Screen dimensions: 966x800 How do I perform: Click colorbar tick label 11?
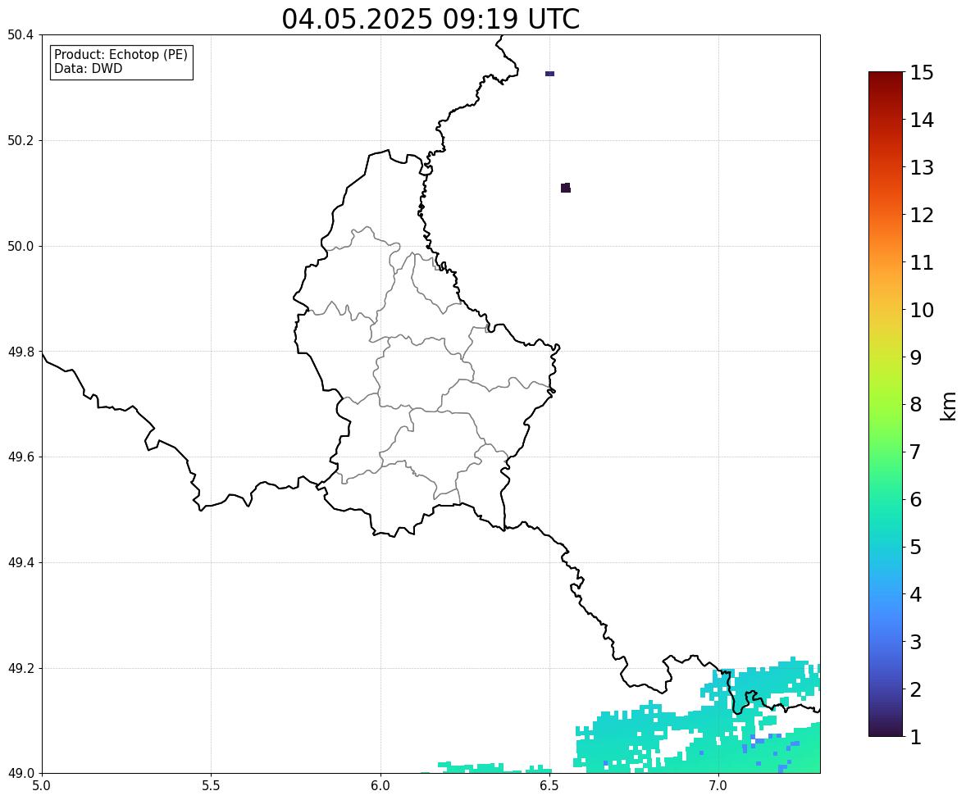pos(922,262)
